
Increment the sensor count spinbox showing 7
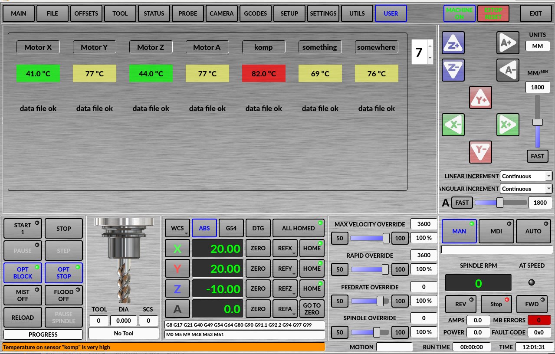click(430, 46)
